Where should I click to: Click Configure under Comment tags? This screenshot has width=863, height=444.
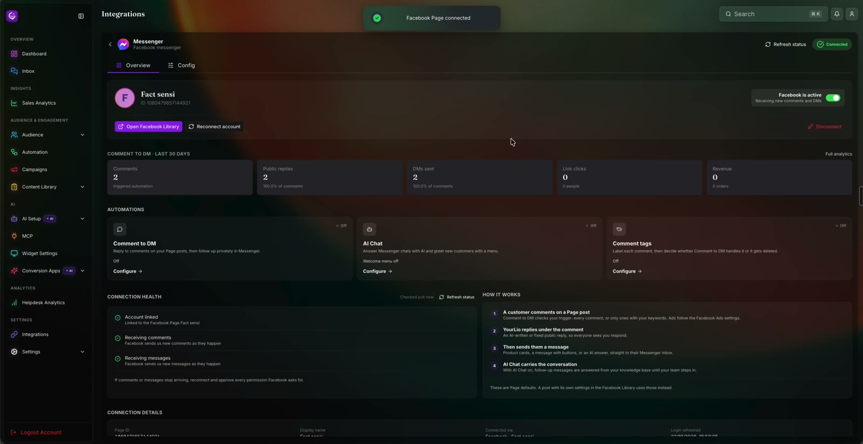pyautogui.click(x=627, y=271)
